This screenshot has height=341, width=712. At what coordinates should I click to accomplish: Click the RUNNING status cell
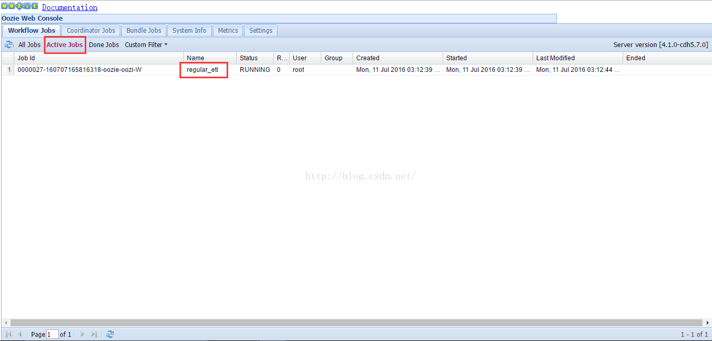(255, 70)
